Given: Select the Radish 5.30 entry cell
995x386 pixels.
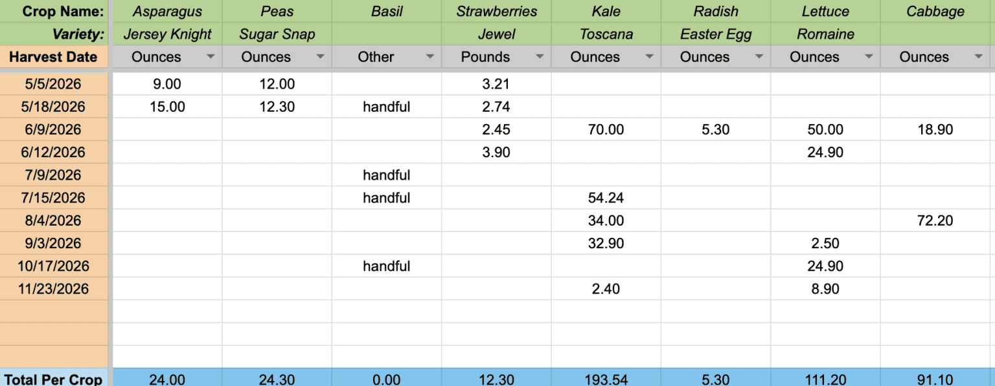Looking at the screenshot, I should pyautogui.click(x=716, y=129).
